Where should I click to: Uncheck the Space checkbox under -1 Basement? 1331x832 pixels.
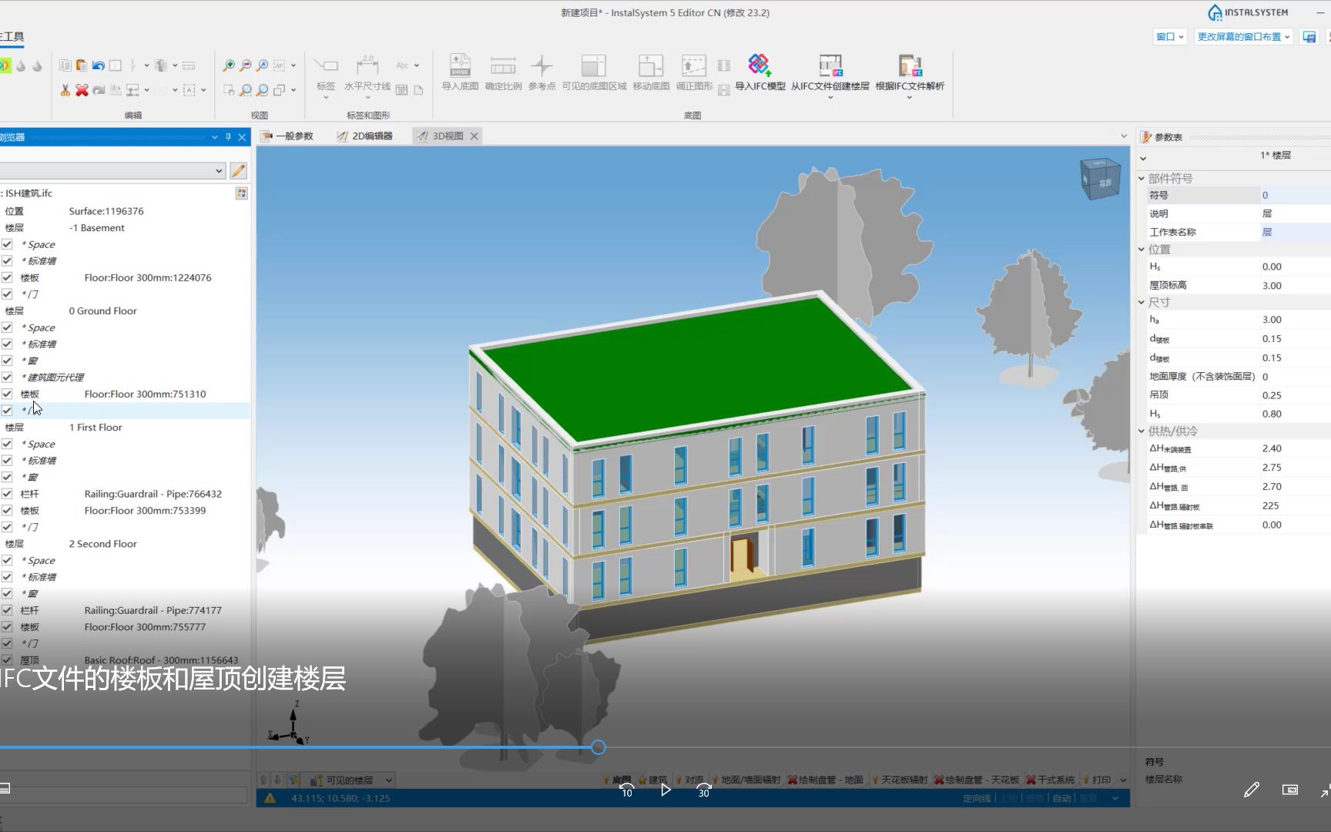[7, 244]
